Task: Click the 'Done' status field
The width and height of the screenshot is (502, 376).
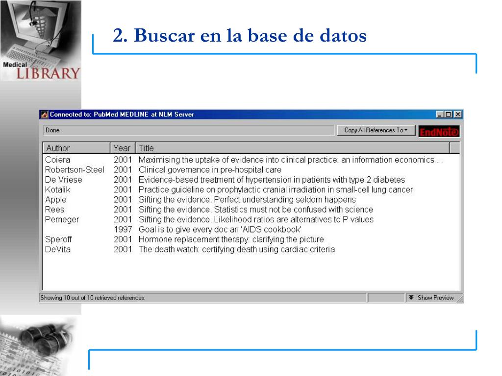Action: [188, 130]
